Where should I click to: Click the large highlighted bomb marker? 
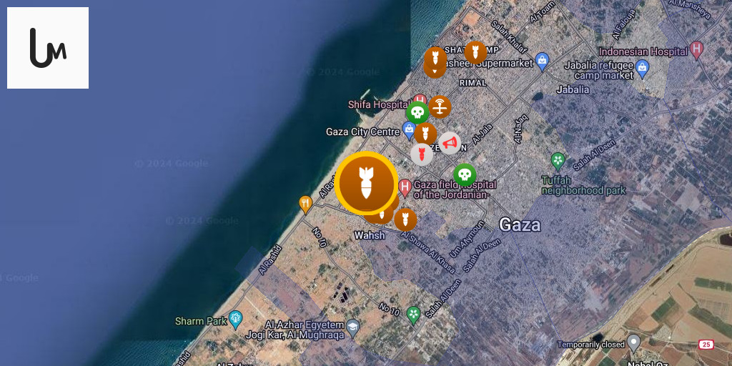367,184
